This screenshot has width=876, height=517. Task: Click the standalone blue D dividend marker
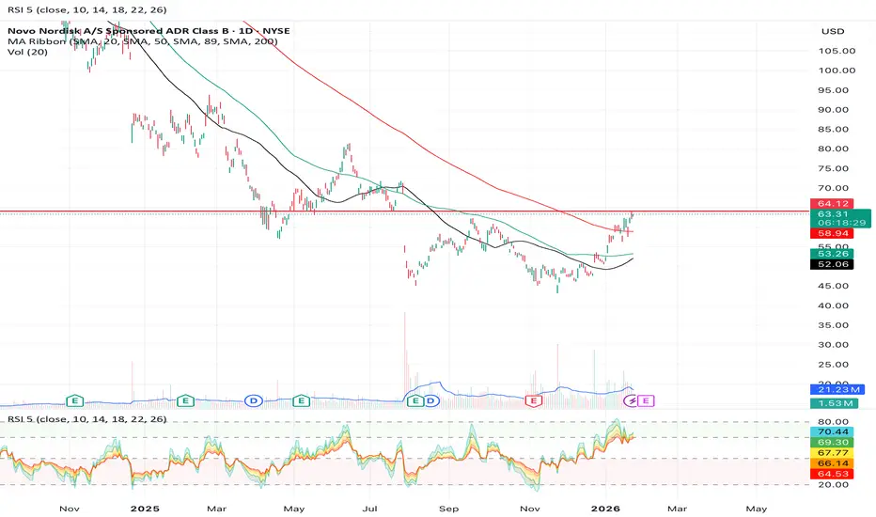click(x=254, y=400)
